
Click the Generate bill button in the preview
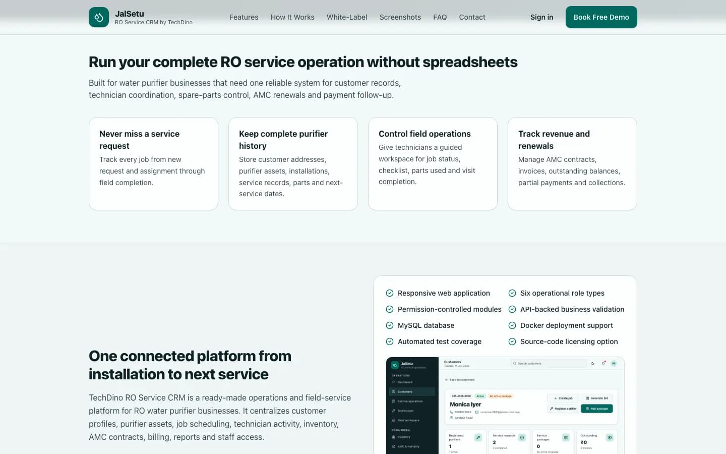click(x=597, y=398)
